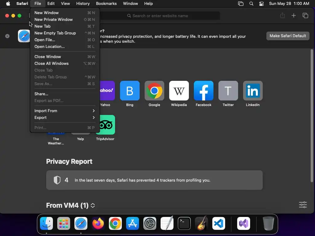Image resolution: width=315 pixels, height=236 pixels.
Task: Expand the Import From submenu
Action: [x=65, y=111]
